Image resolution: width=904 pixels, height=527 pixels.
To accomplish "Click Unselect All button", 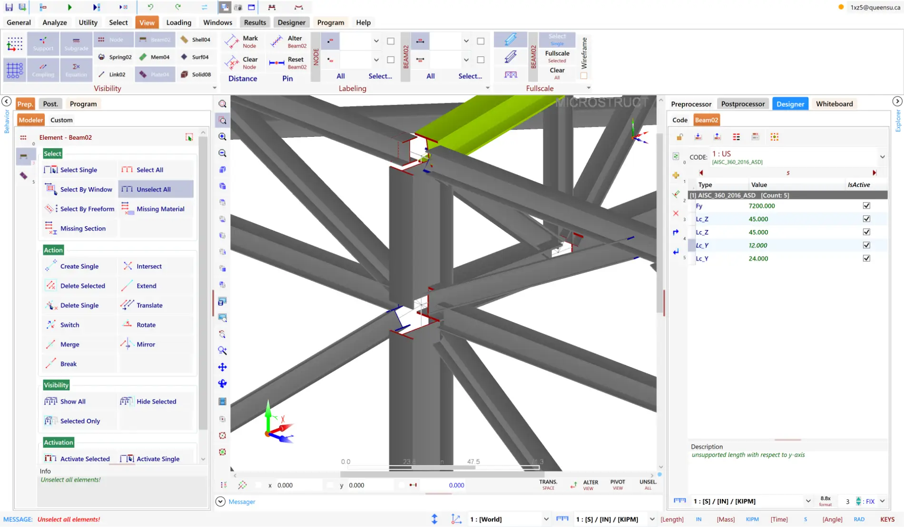I will [156, 189].
